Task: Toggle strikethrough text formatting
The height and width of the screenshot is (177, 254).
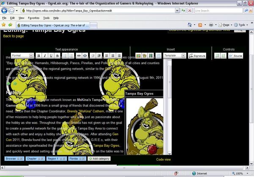Action: [x=57, y=56]
